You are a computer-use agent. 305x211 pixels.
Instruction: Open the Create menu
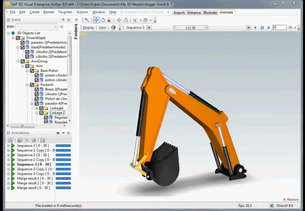35,12
